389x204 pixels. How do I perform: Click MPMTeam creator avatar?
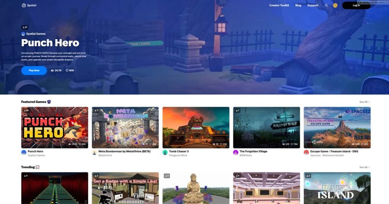click(x=236, y=153)
